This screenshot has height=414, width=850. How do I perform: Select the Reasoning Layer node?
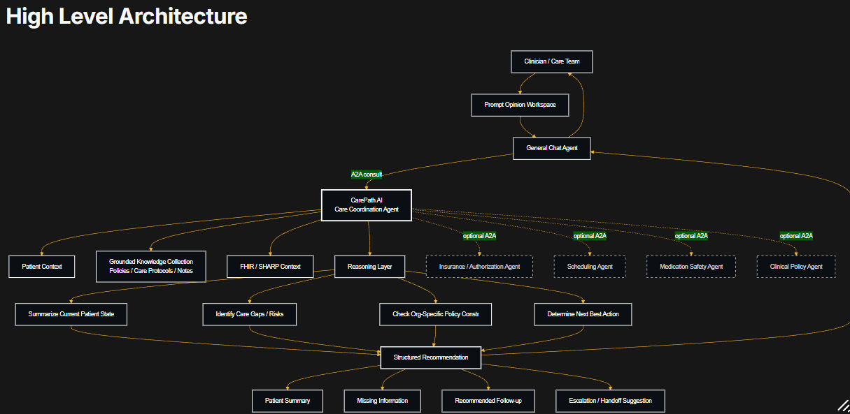pos(369,266)
